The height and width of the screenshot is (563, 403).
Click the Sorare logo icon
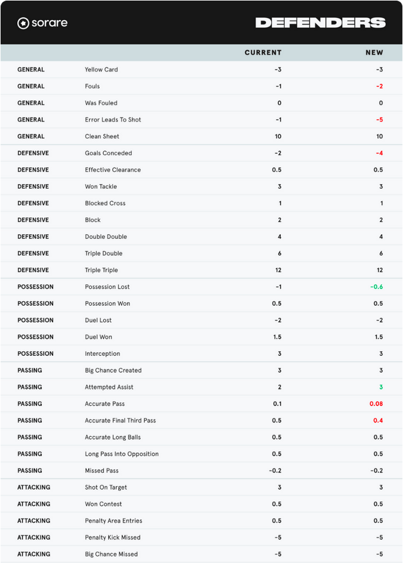(x=24, y=24)
